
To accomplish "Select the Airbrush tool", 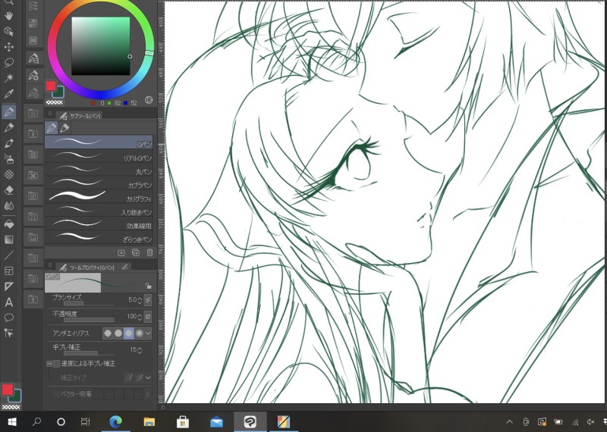I will click(9, 159).
